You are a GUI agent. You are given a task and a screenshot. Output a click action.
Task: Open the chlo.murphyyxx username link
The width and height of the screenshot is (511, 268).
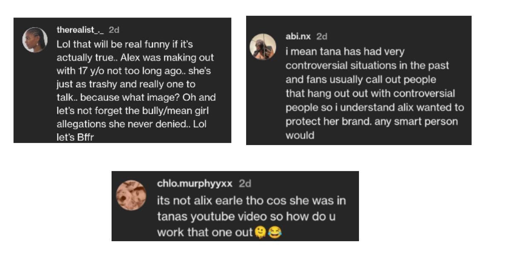195,184
